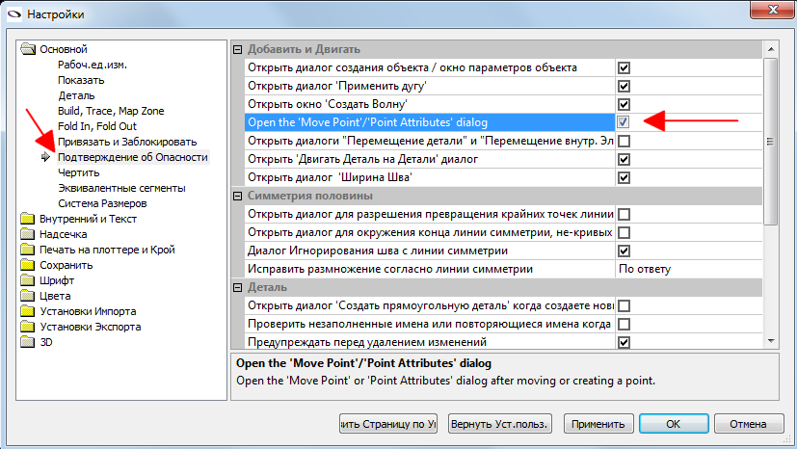Click the Шрифт folder icon
The height and width of the screenshot is (449, 797).
coord(29,280)
